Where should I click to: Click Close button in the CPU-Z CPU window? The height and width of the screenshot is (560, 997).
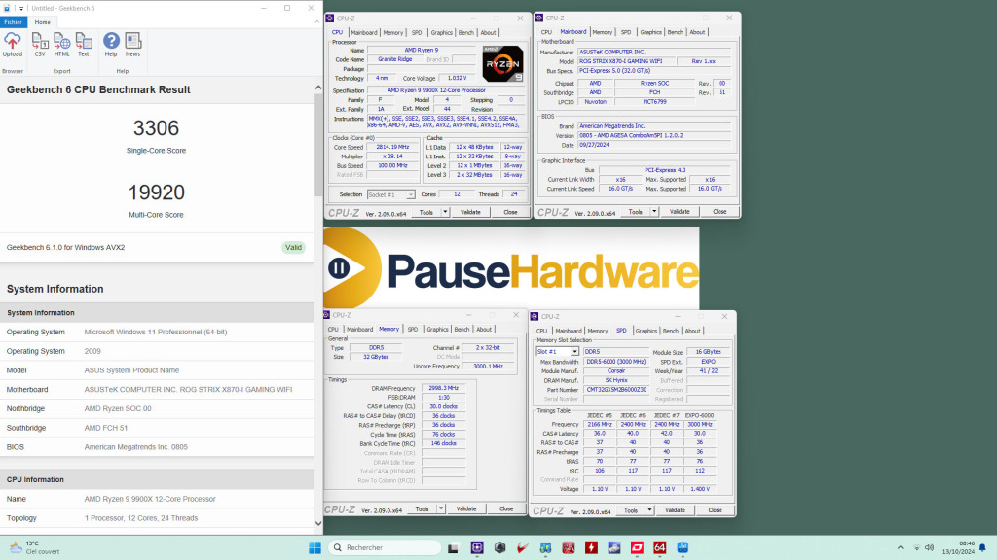[509, 212]
